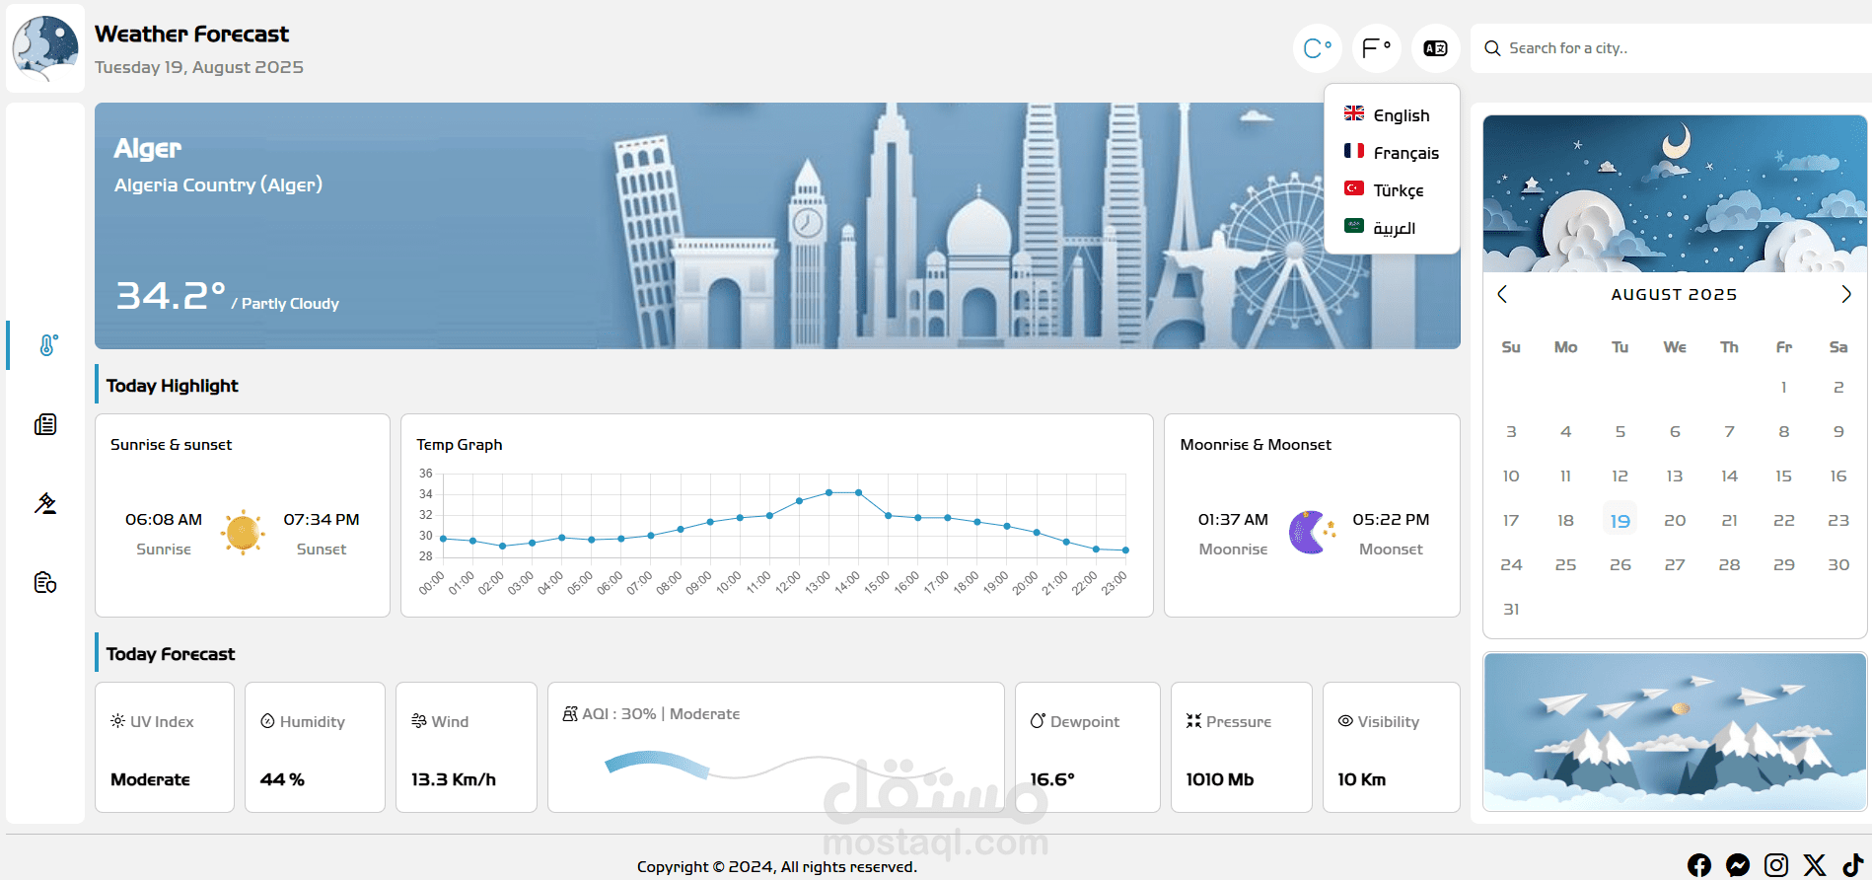Select English from the language menu

pyautogui.click(x=1391, y=115)
